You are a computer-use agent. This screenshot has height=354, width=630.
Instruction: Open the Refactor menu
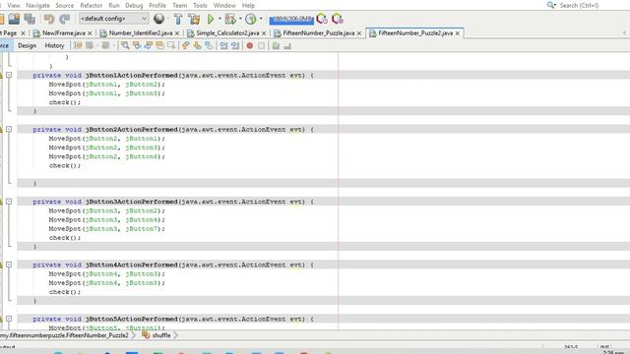[92, 5]
